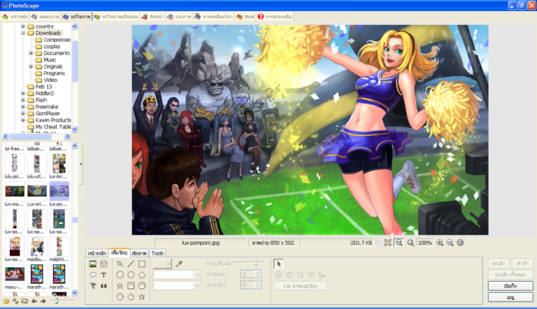Image resolution: width=537 pixels, height=309 pixels.
Task: Select the outline rounded-square shape tool
Action: tap(120, 275)
